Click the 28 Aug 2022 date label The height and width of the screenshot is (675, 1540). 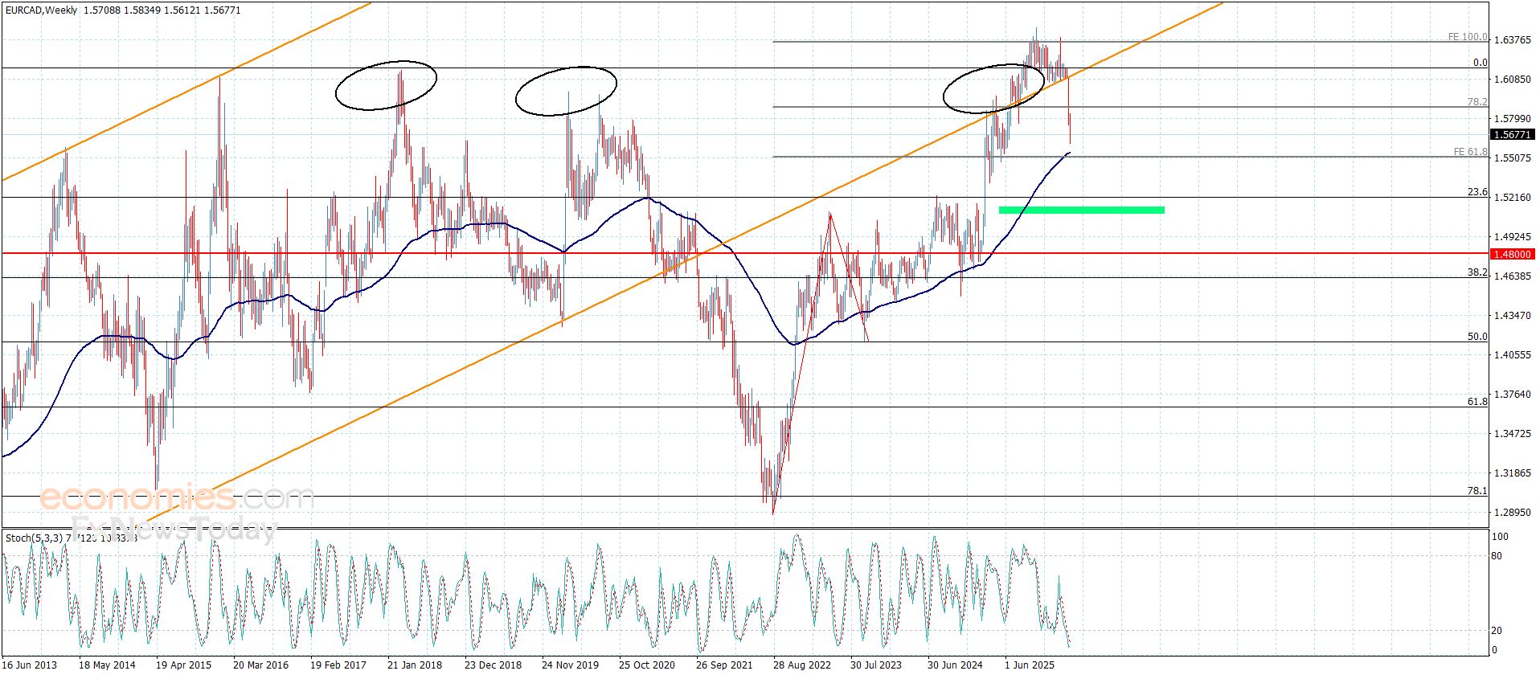tap(802, 665)
